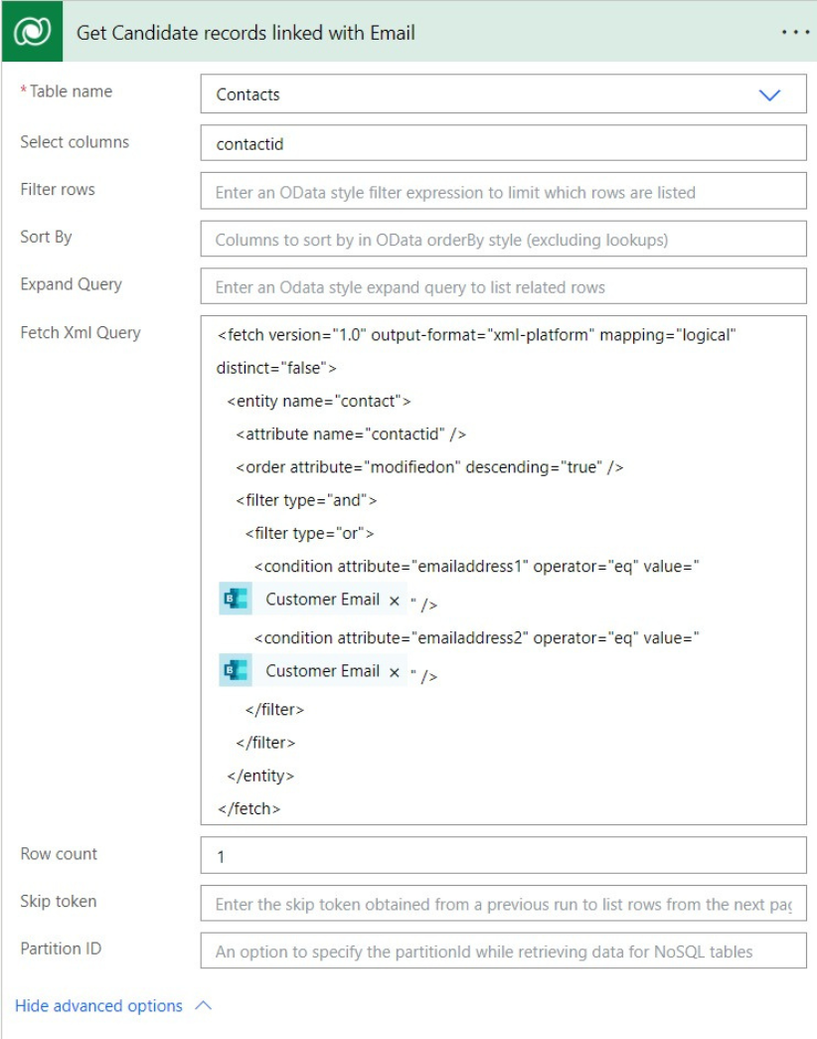
Task: Click into the Filter rows field
Action: pyautogui.click(x=504, y=191)
